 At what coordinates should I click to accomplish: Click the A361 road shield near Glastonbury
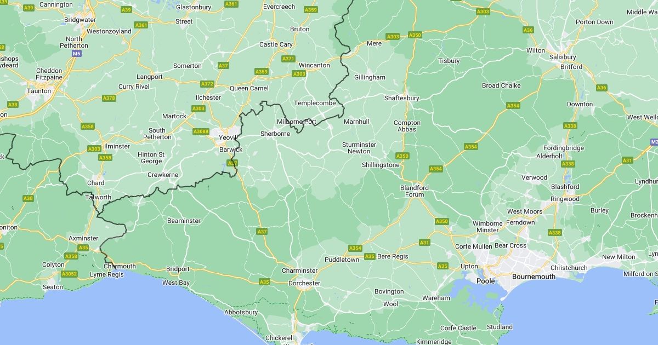[231, 4]
